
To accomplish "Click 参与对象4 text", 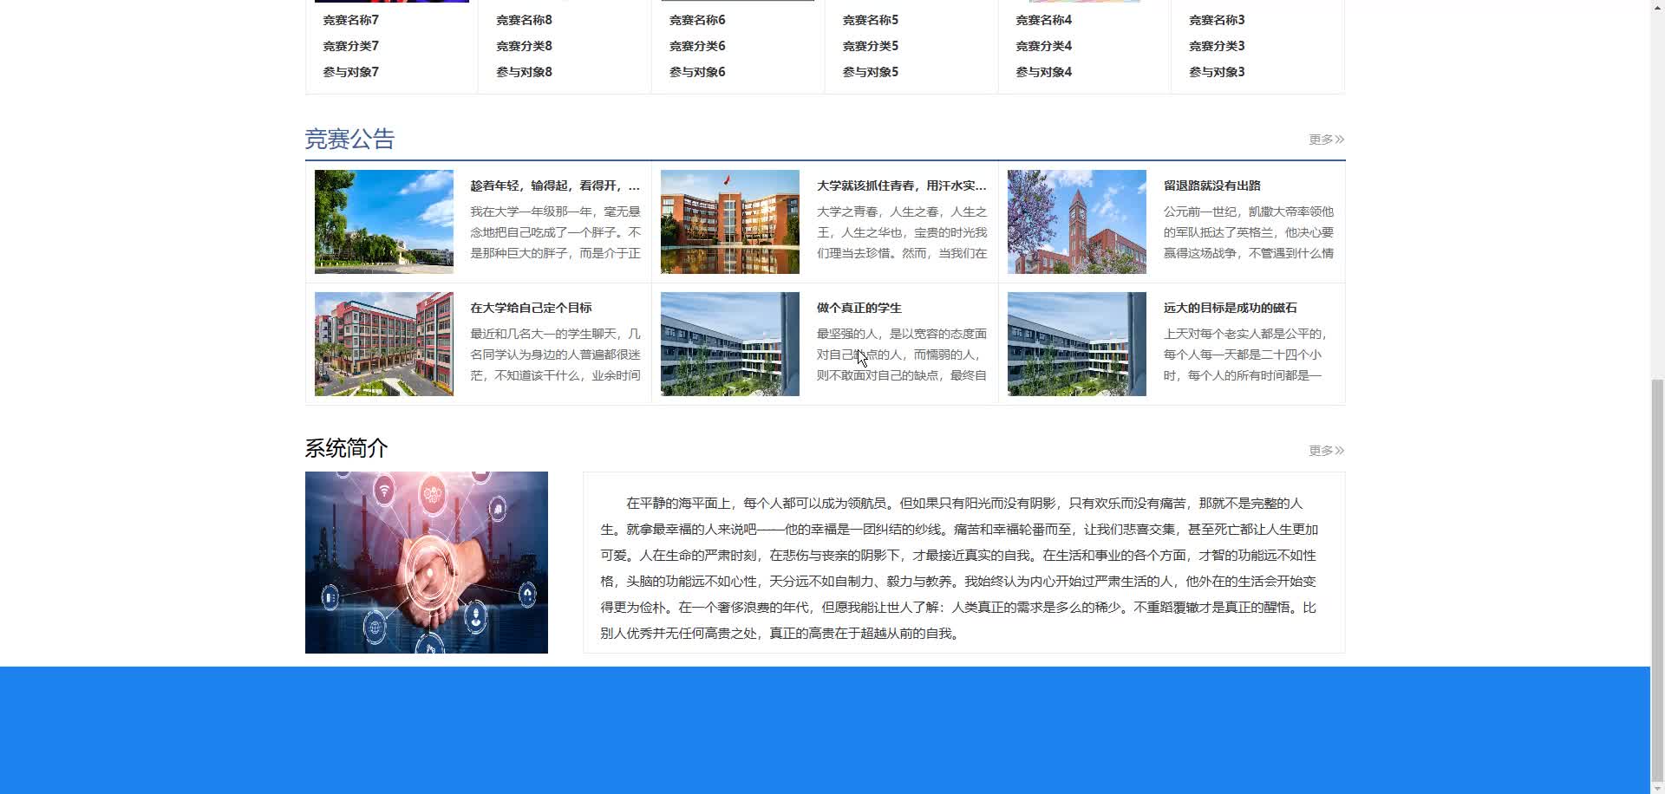I will click(x=1044, y=72).
